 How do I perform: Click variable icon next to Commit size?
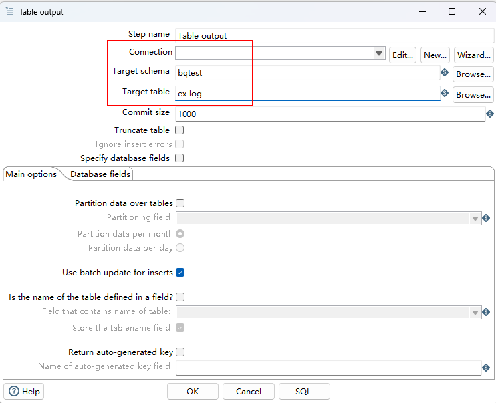[x=490, y=114]
